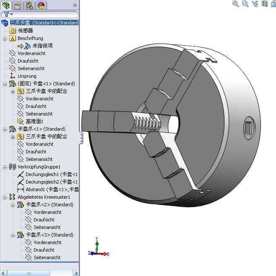Click the Zoom to Fit magnifier icon
Image resolution: width=276 pixels, height=276 pixels.
point(236,4)
